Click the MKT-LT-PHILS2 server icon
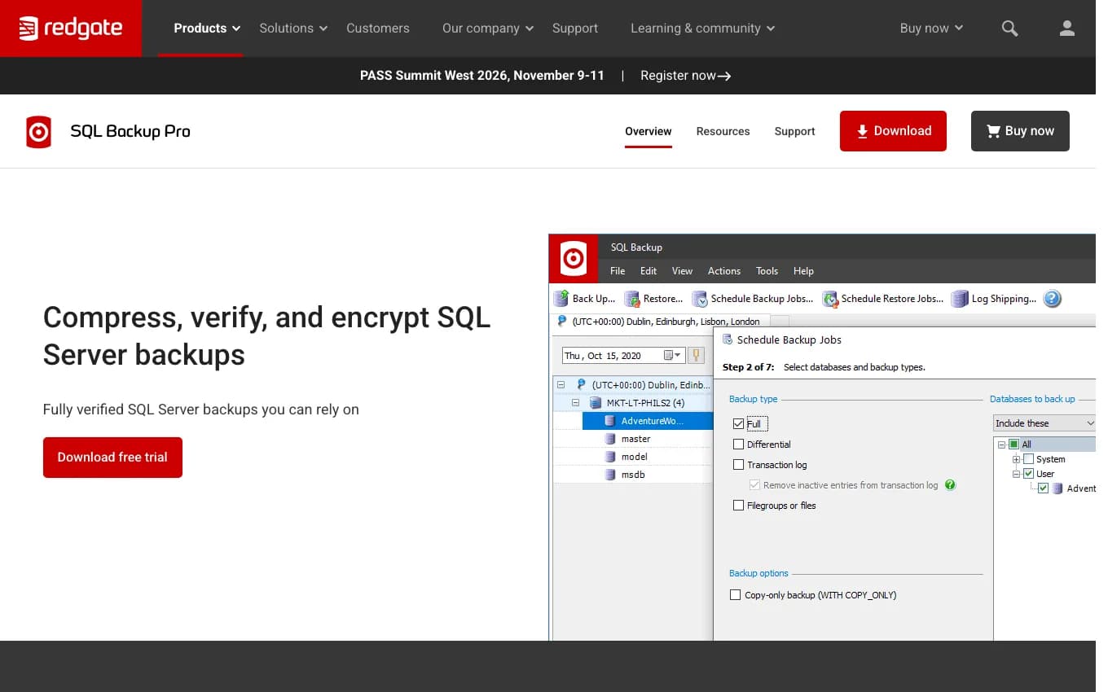 pyautogui.click(x=595, y=403)
